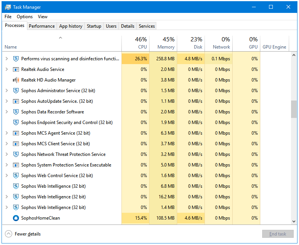Expand Sophos Network Threat Protection Service
299x245 pixels.
(7, 154)
